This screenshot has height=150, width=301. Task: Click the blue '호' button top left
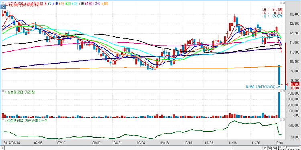(x=3, y=7)
